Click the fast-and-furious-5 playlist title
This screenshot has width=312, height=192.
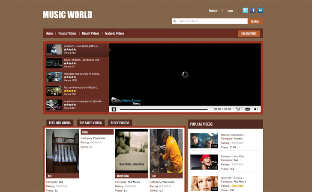point(81,87)
